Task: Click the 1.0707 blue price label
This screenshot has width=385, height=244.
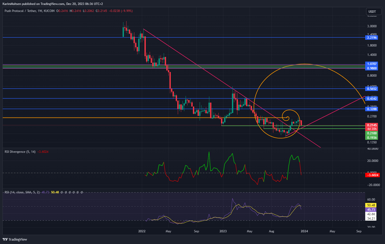Action: click(372, 64)
